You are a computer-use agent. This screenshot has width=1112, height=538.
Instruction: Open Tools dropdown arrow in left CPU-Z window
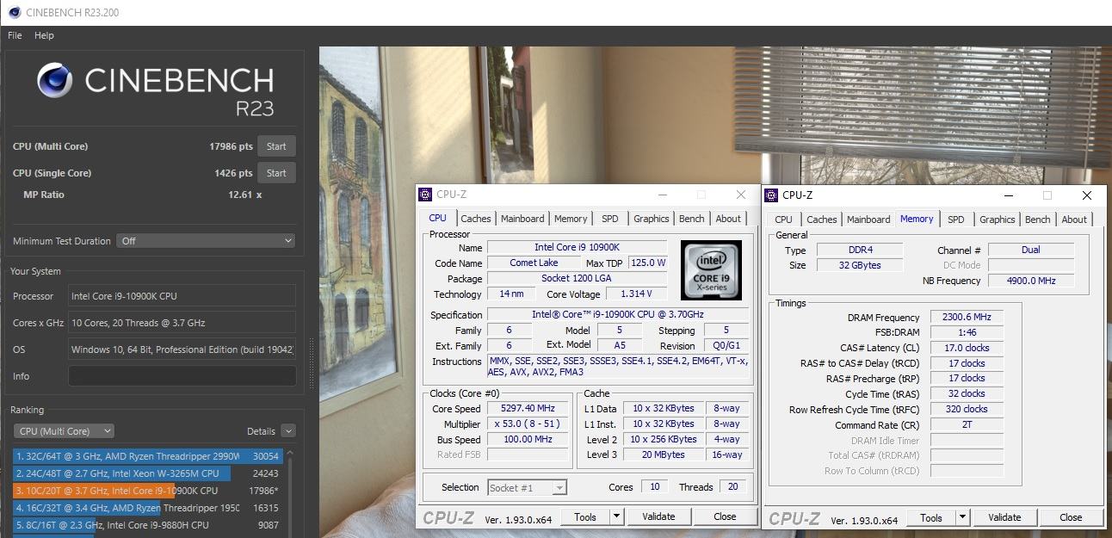tap(616, 516)
